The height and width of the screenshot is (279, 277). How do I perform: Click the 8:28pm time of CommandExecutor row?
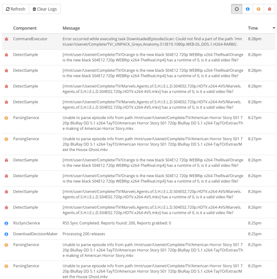(255, 39)
